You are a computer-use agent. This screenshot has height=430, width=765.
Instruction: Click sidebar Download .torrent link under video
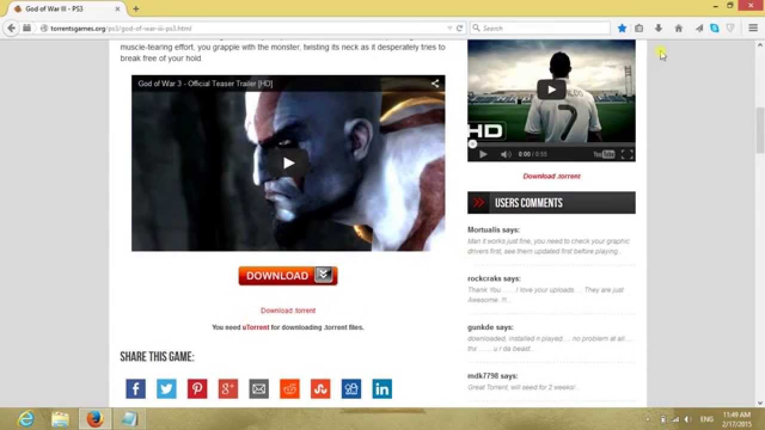pos(551,176)
